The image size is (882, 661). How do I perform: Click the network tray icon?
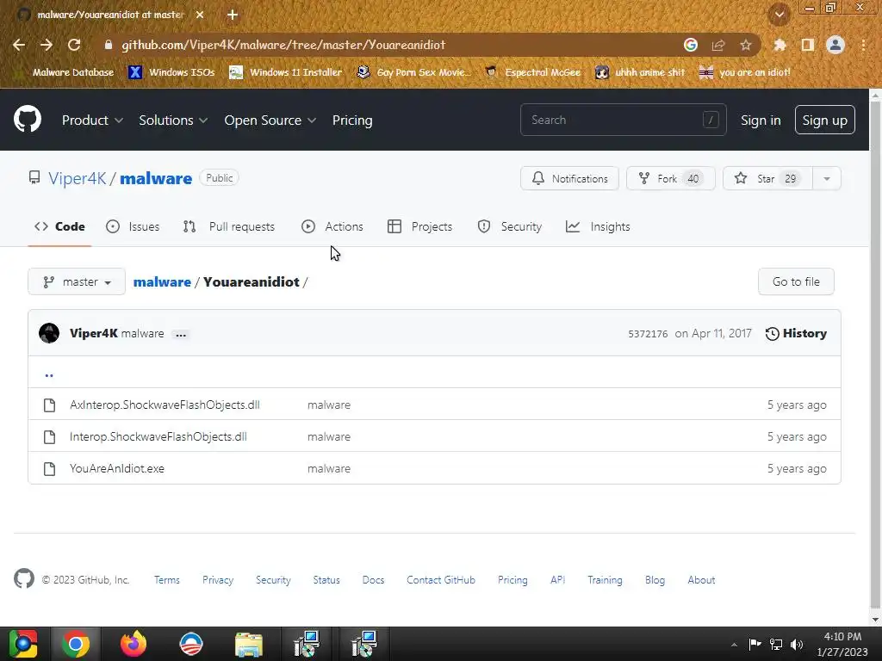pyautogui.click(x=776, y=644)
